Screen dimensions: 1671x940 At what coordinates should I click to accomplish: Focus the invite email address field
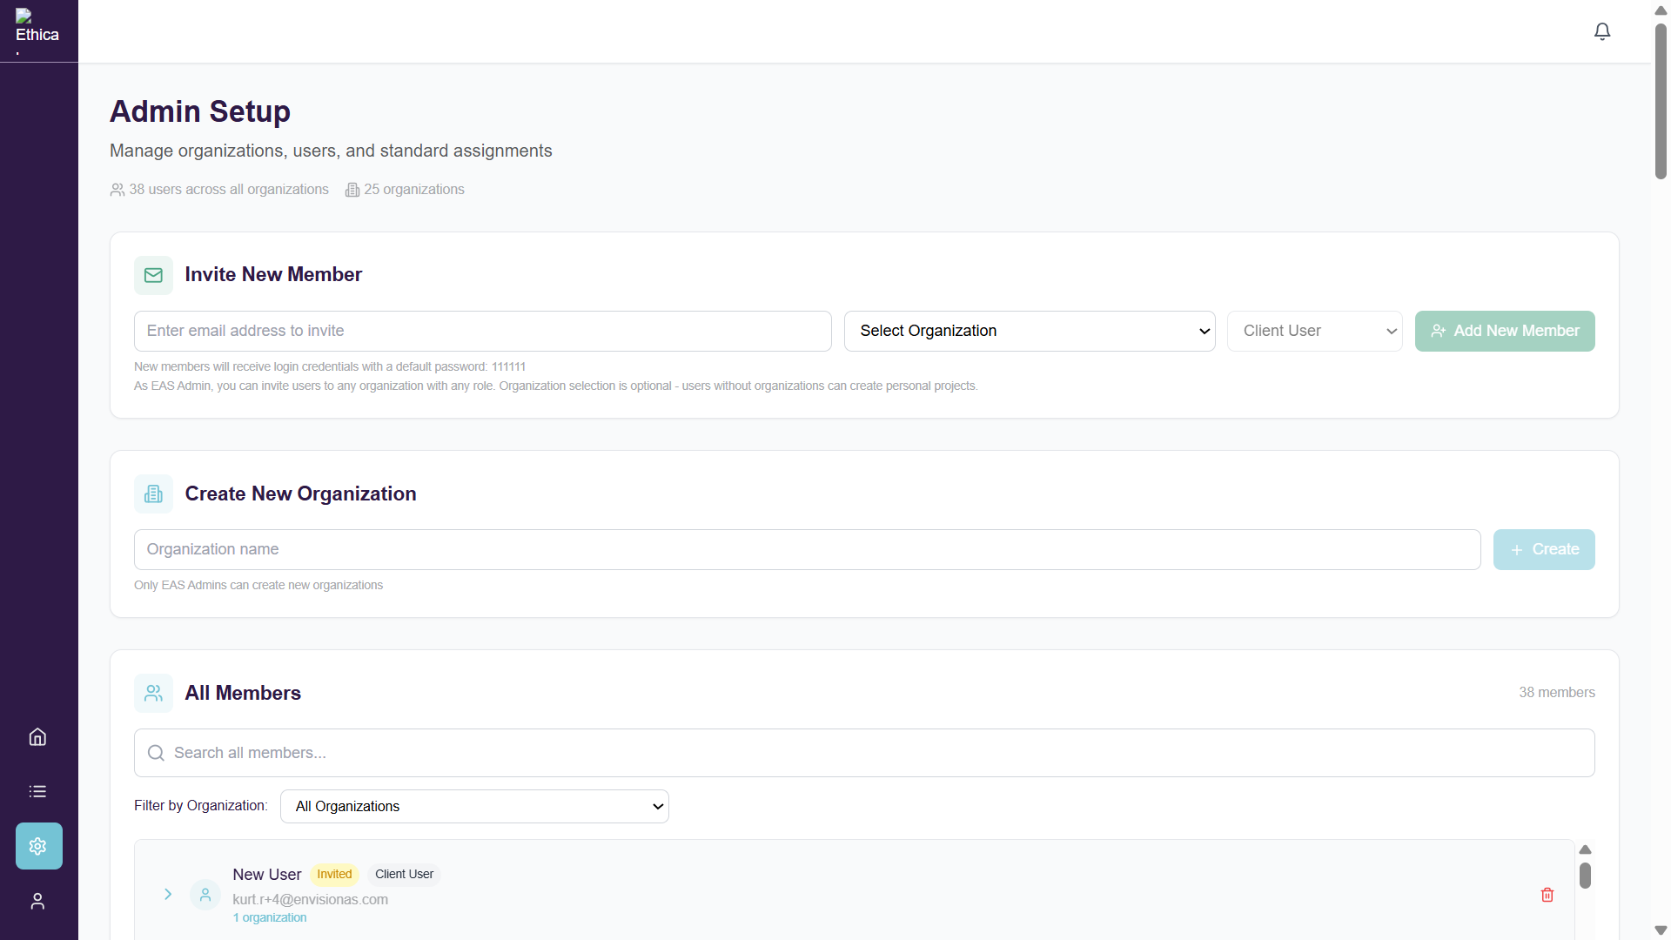point(482,331)
